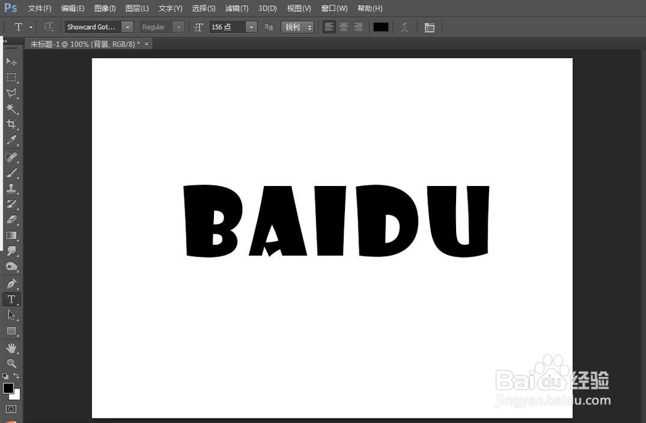The image size is (646, 423).
Task: Select the Eyedropper tool
Action: pos(11,140)
